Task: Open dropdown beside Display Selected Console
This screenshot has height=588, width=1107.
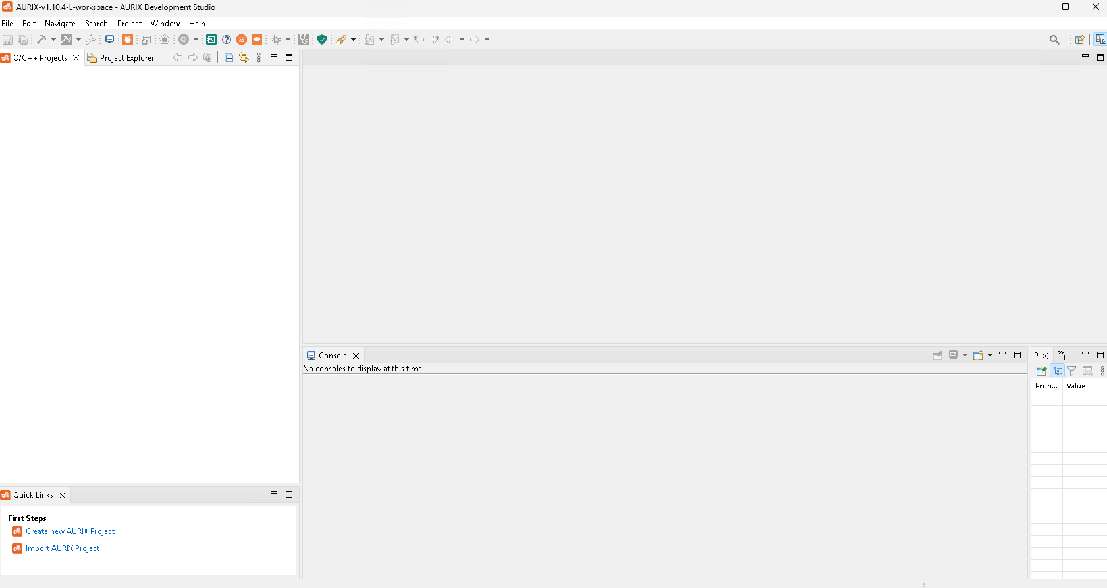Action: pos(965,355)
